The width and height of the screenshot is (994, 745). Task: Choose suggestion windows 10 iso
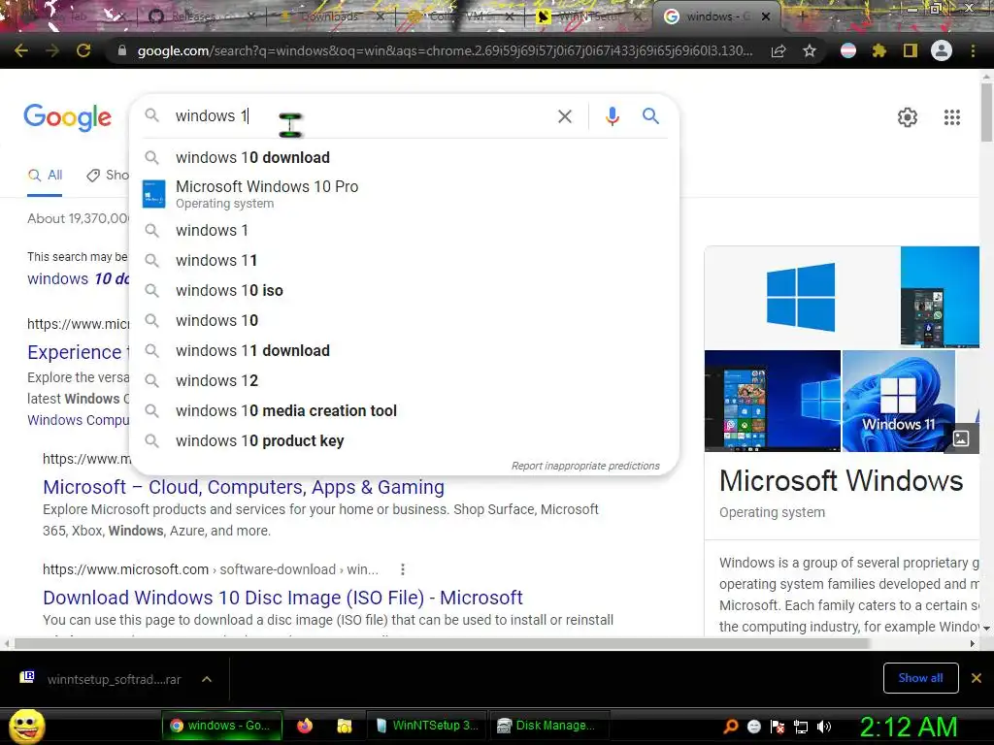tap(404, 290)
